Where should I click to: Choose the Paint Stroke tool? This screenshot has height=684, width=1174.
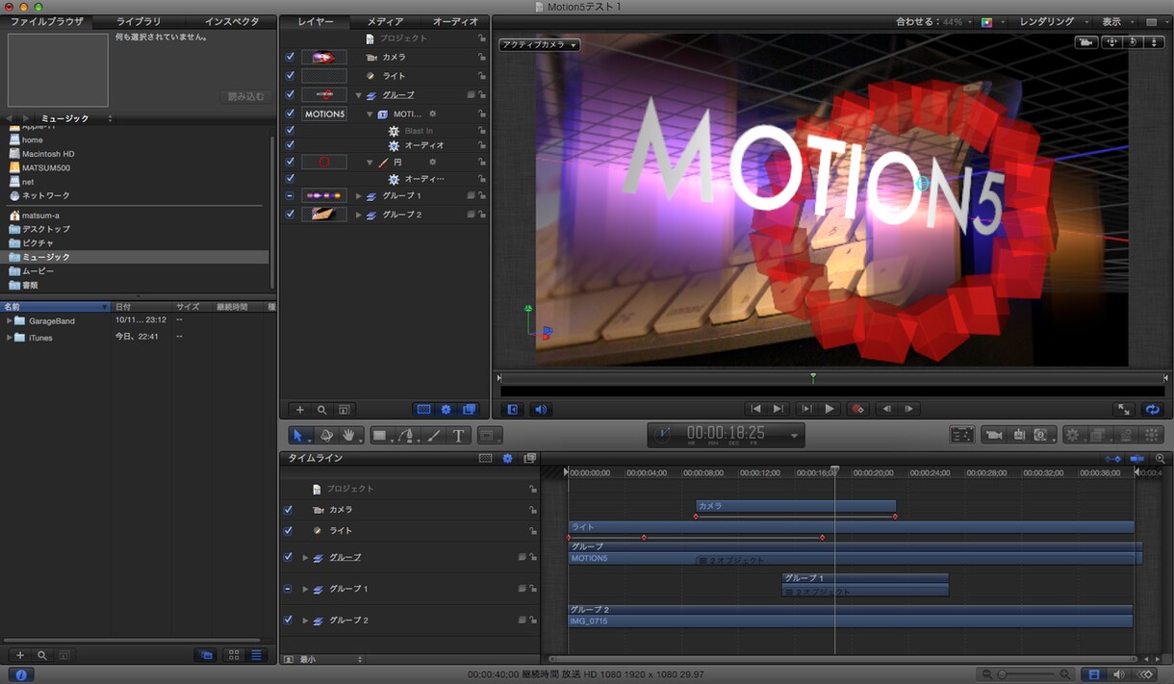tap(434, 436)
